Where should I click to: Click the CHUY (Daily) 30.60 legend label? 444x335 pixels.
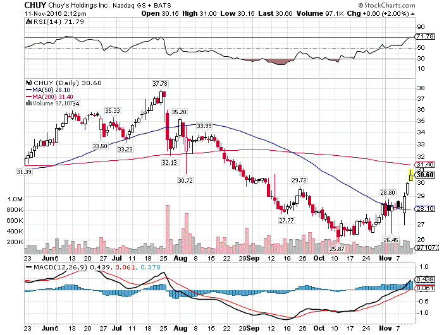[x=68, y=83]
